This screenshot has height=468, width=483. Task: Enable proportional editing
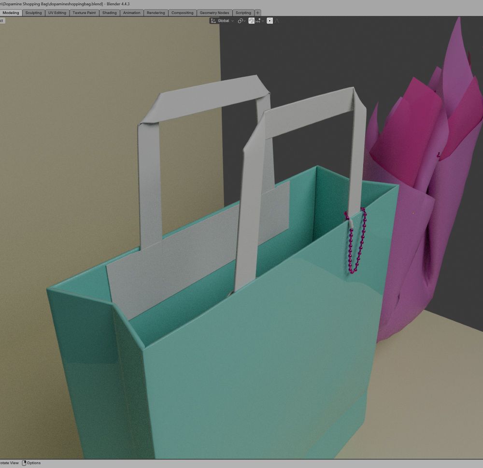coord(270,21)
